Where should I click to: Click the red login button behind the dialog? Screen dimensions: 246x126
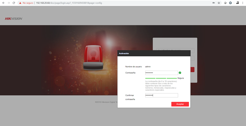pyautogui.click(x=192, y=70)
